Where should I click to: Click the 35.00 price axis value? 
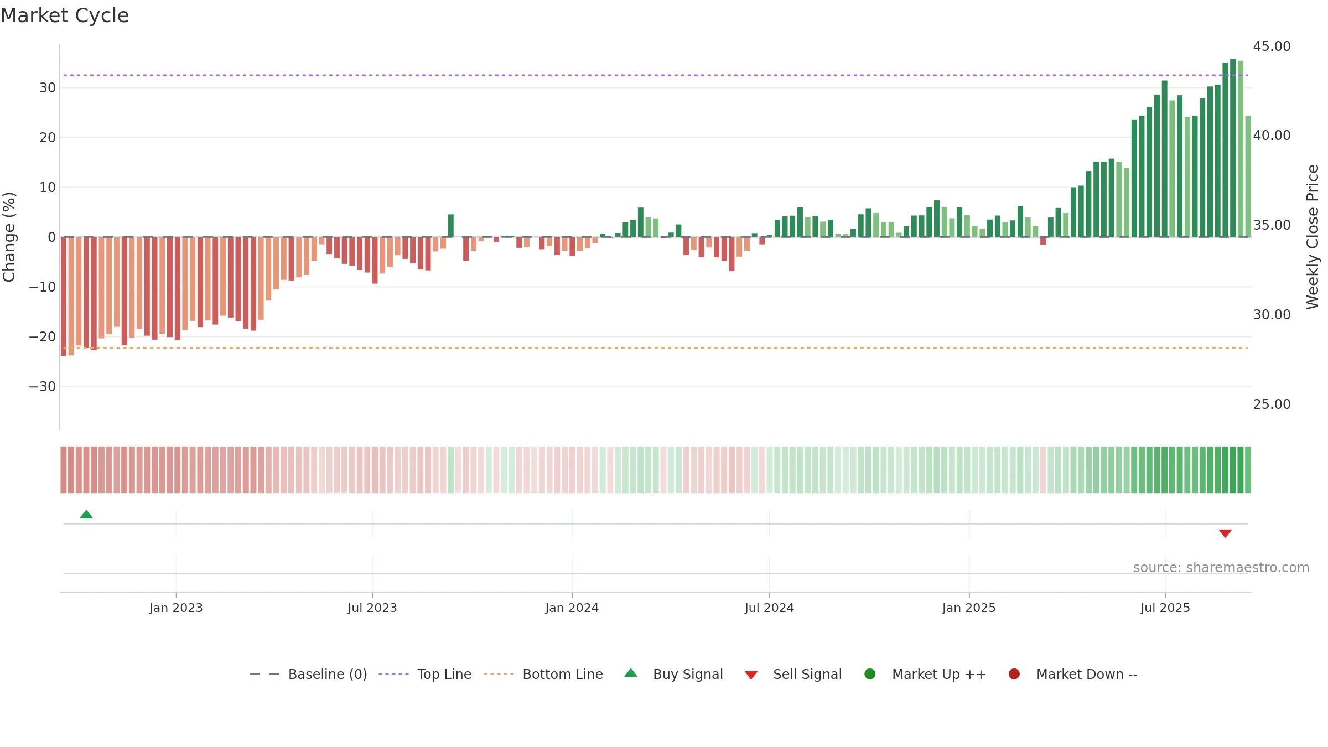1272,225
